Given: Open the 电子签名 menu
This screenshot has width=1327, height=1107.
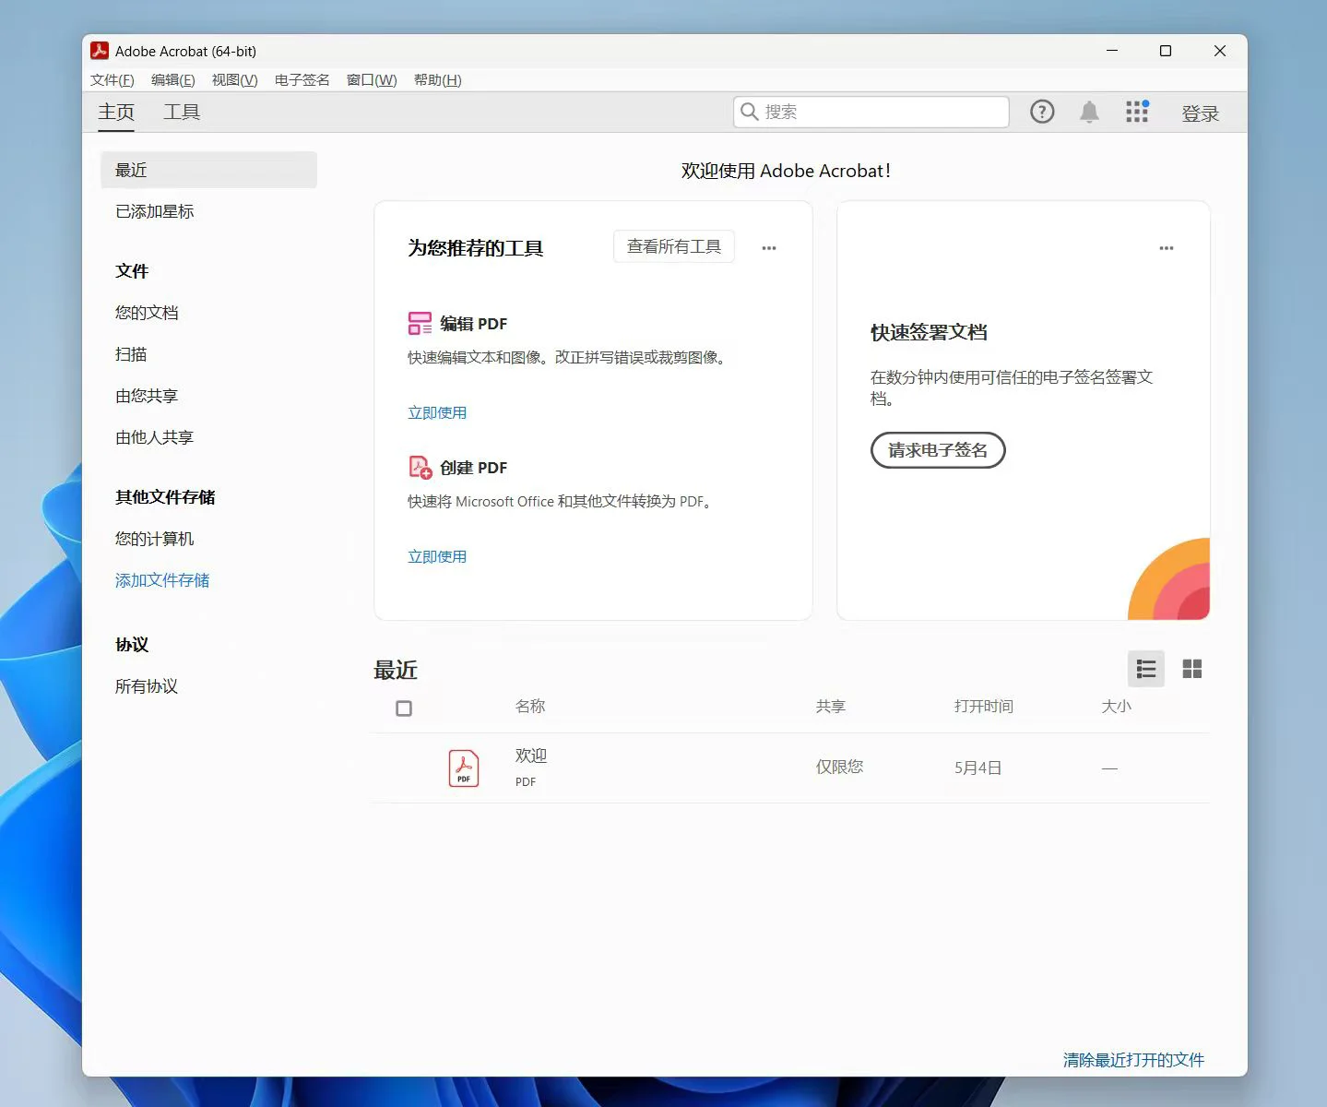Looking at the screenshot, I should click(302, 80).
